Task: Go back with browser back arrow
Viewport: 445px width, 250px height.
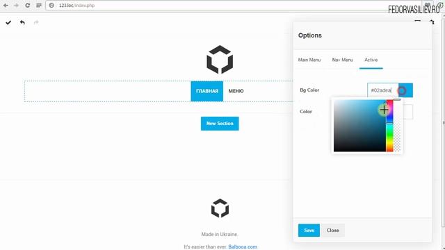Action: [6, 6]
